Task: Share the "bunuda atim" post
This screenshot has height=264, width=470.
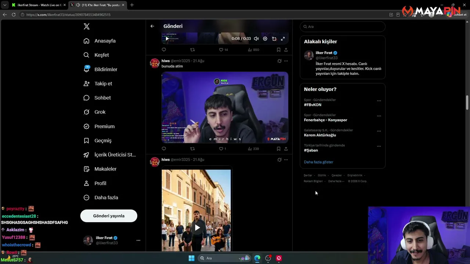Action: point(286,148)
